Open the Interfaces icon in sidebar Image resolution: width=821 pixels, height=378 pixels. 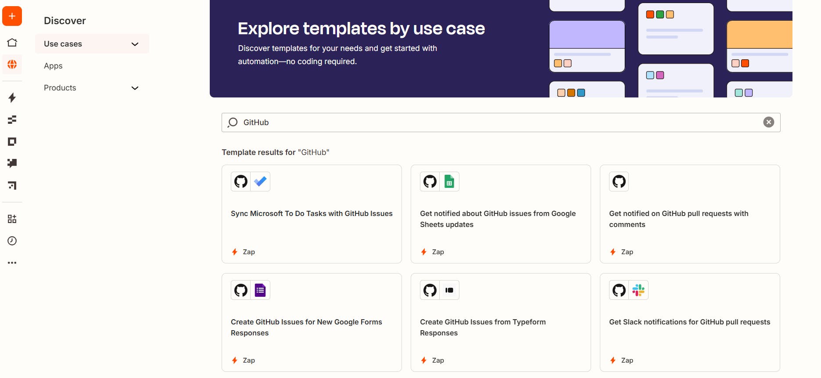[12, 141]
